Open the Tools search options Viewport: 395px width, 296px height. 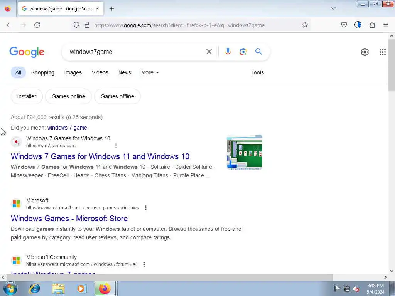click(x=257, y=72)
